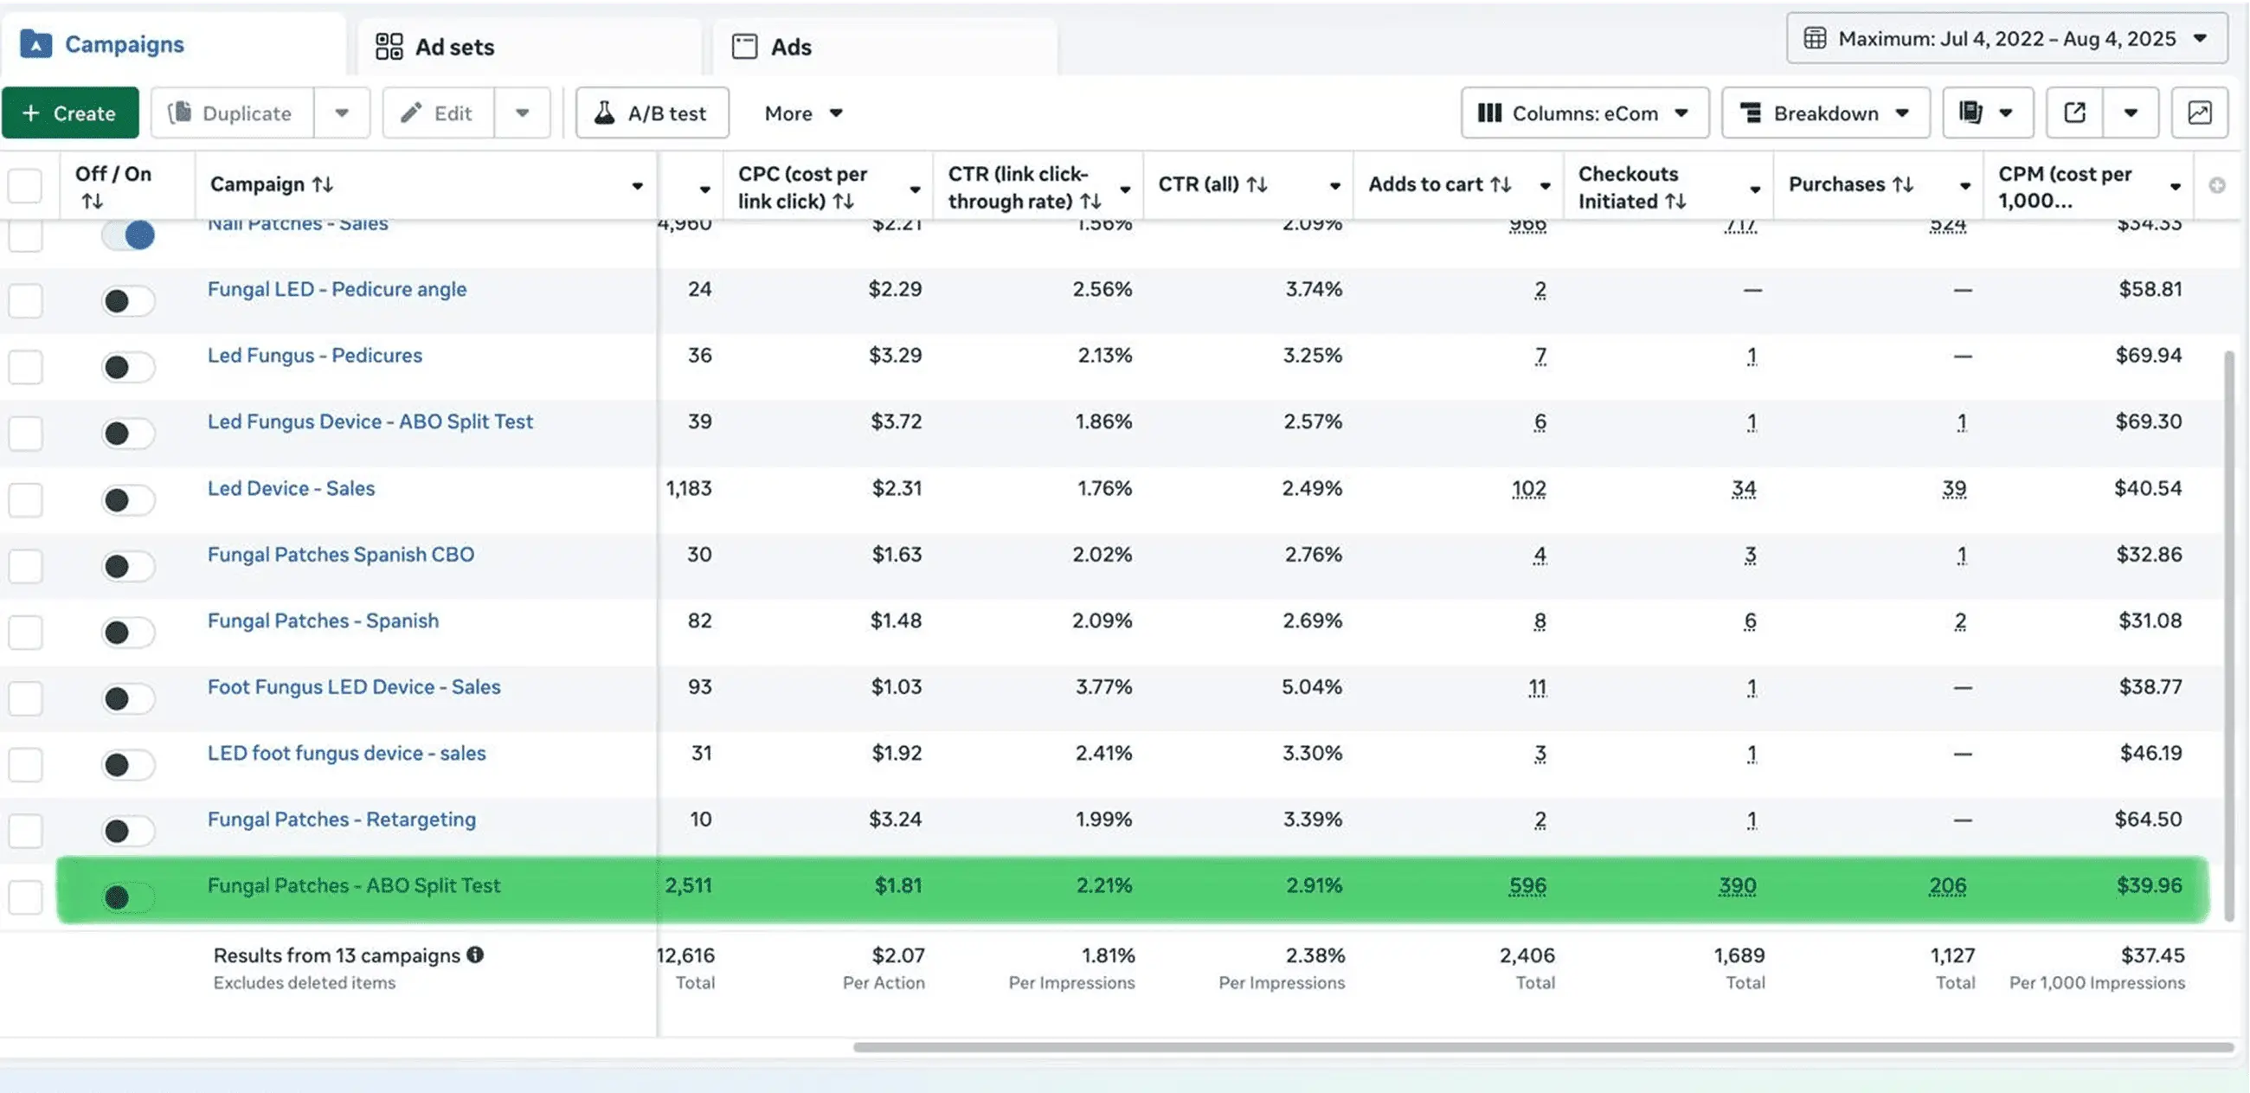Open the Reports icon button
The height and width of the screenshot is (1093, 2250).
pos(1971,113)
